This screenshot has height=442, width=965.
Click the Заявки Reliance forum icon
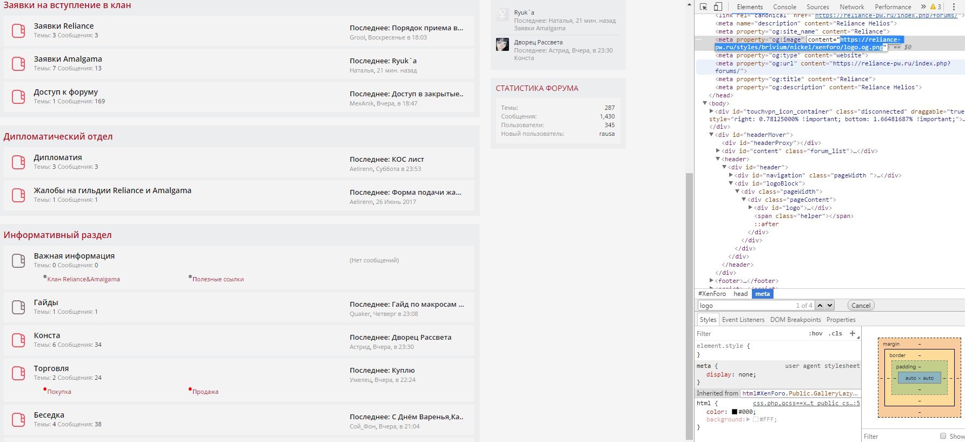[18, 30]
